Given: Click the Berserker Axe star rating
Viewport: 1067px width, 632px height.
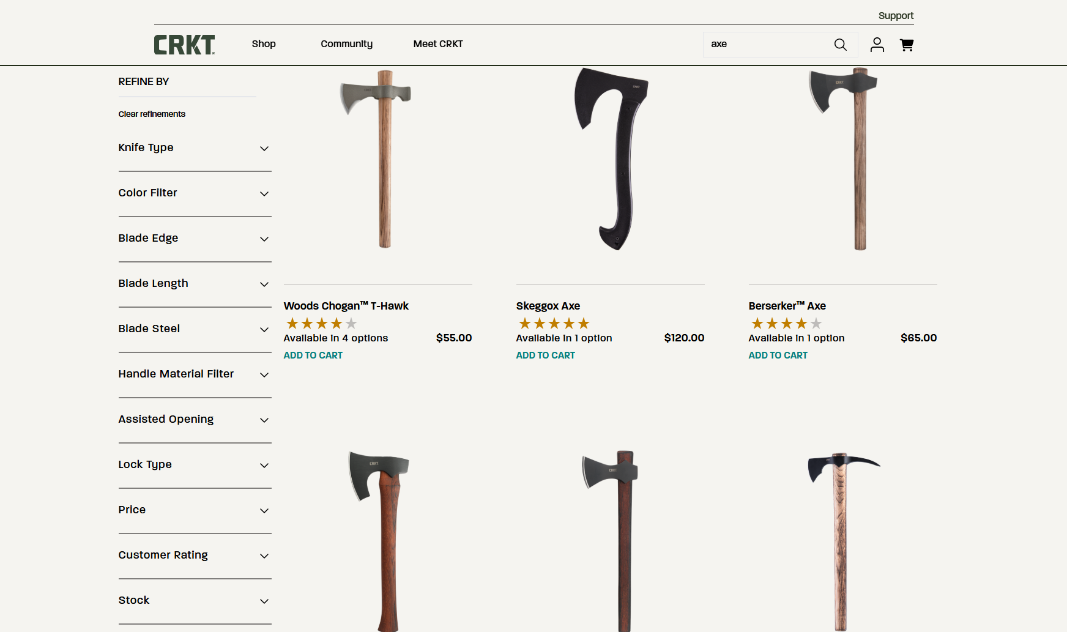Looking at the screenshot, I should click(786, 324).
